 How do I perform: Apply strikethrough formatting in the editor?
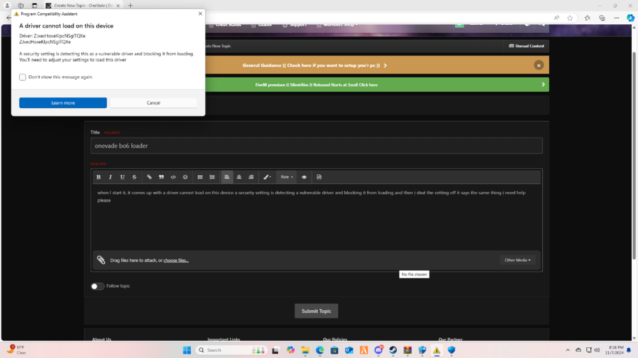[134, 177]
